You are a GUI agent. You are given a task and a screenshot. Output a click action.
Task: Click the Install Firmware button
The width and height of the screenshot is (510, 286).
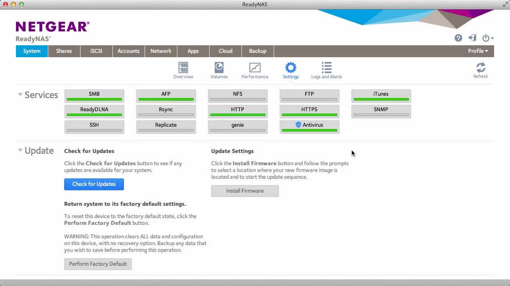pos(245,191)
